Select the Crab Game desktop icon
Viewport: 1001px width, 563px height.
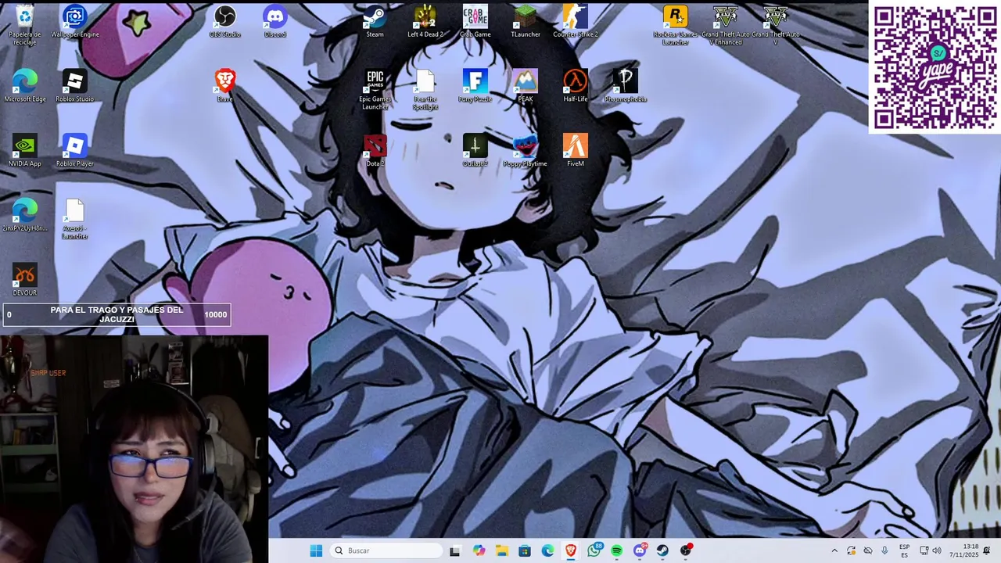(x=475, y=21)
